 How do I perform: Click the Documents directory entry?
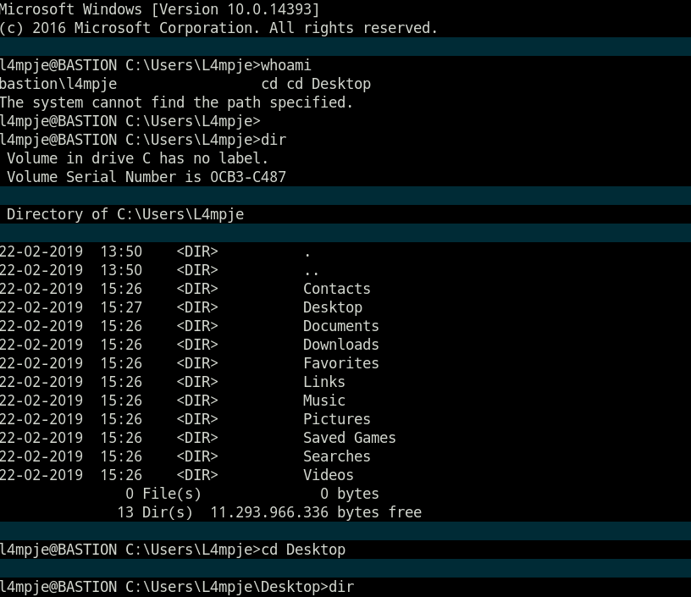pos(340,326)
